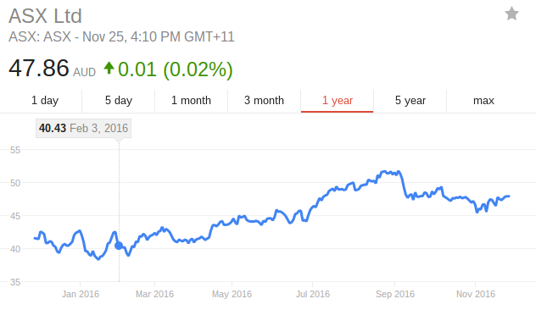Choose the 3 month range tab
This screenshot has height=310, width=536.
264,101
